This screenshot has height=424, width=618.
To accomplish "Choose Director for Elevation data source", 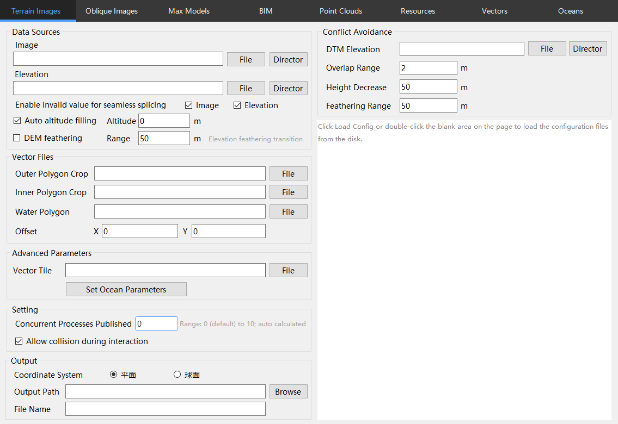I will pos(289,88).
